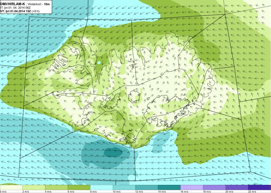The height and width of the screenshot is (193, 271).
Task: Click the '(+9 h)' forecast offset text
Action: coord(36,11)
